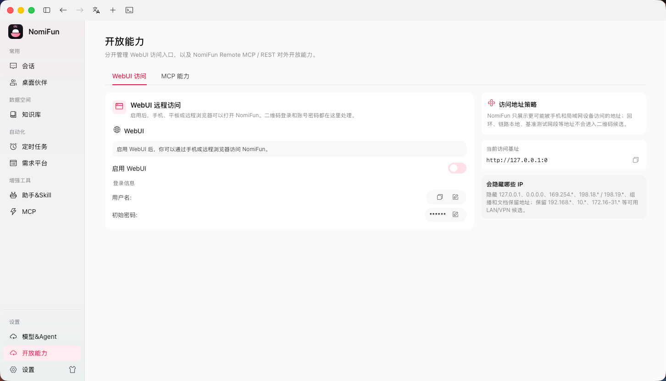Select 开放能力 in the sidebar
This screenshot has height=381, width=666.
pos(42,353)
